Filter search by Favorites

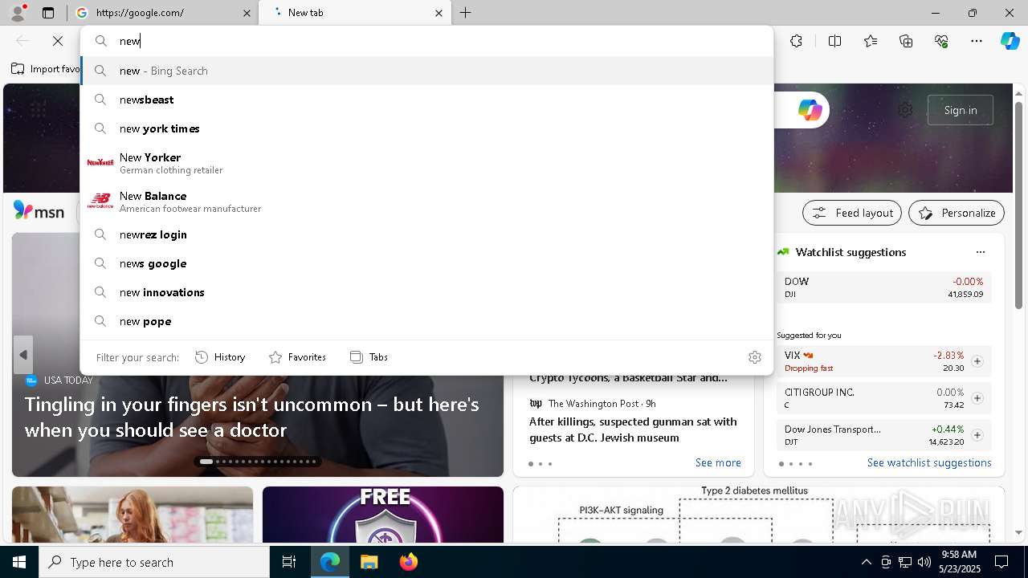pos(297,357)
